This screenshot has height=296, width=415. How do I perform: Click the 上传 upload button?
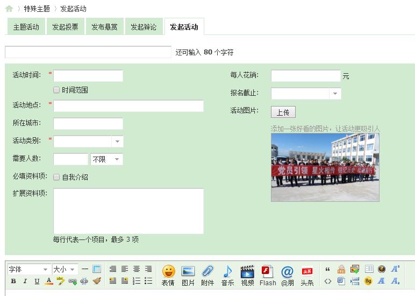click(283, 112)
